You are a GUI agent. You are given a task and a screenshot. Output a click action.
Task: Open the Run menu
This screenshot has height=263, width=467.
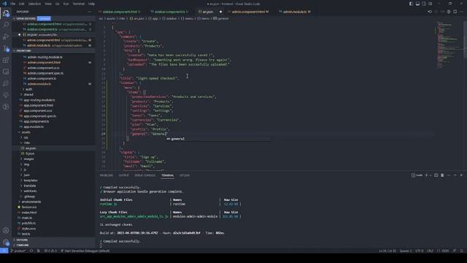click(x=66, y=4)
